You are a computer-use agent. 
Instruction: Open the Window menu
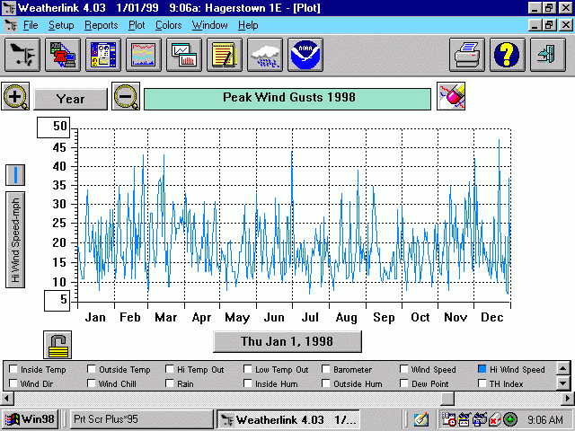[x=209, y=25]
